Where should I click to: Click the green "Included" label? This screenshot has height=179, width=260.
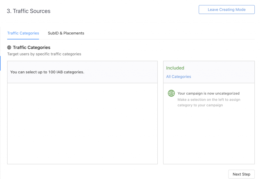(x=175, y=68)
